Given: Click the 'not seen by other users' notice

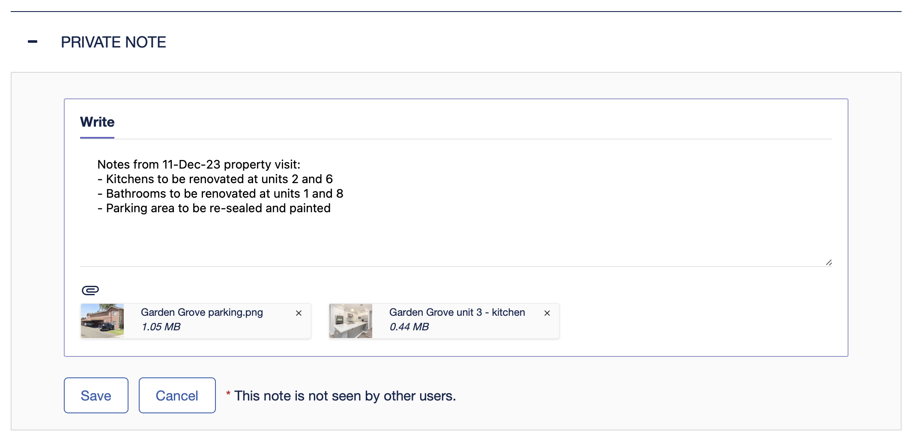Looking at the screenshot, I should pos(344,396).
